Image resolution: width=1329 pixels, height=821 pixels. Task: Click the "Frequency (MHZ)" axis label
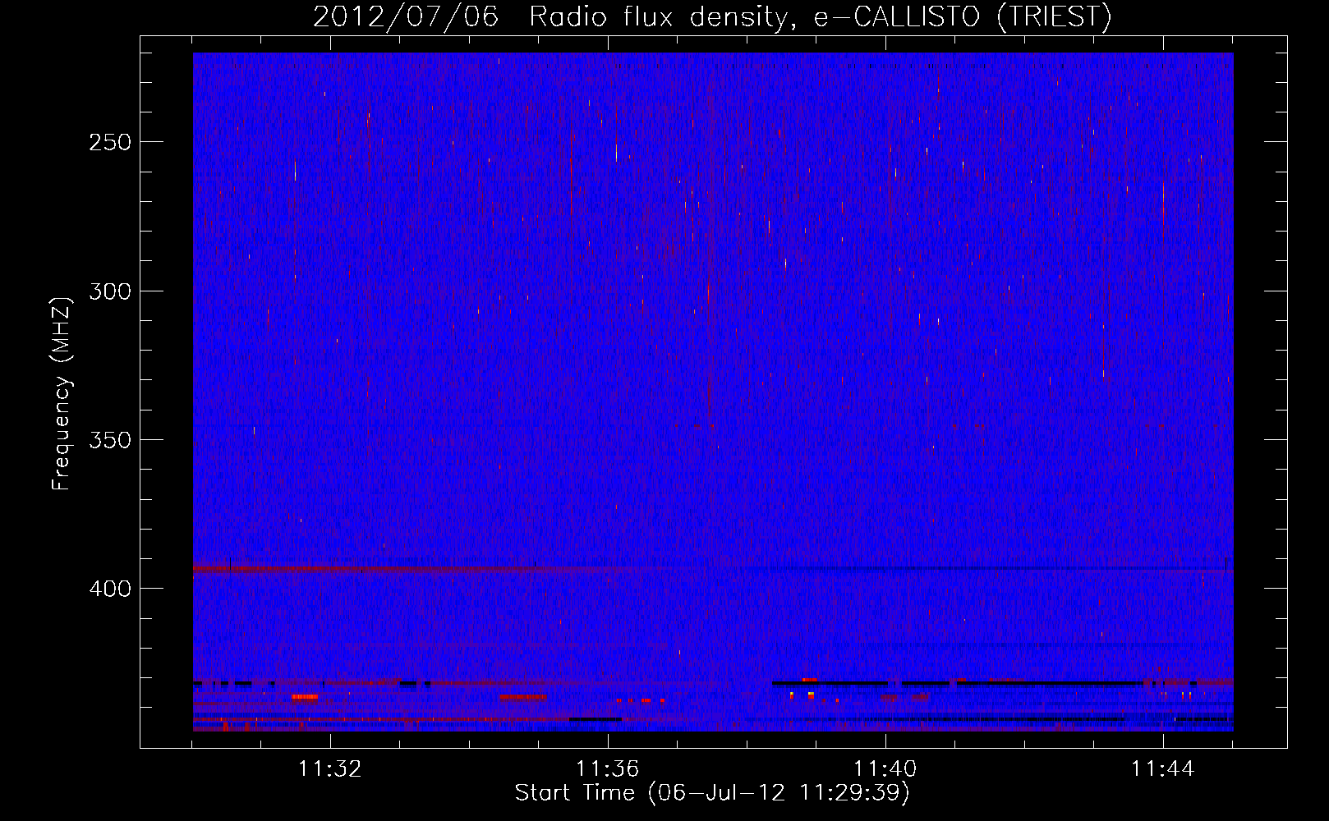click(x=62, y=393)
